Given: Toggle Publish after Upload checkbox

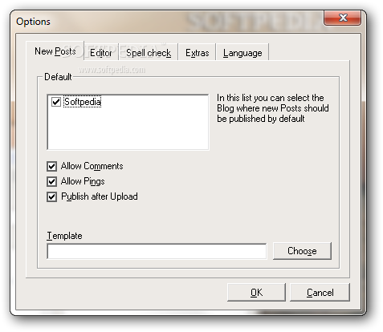Looking at the screenshot, I should (x=51, y=196).
